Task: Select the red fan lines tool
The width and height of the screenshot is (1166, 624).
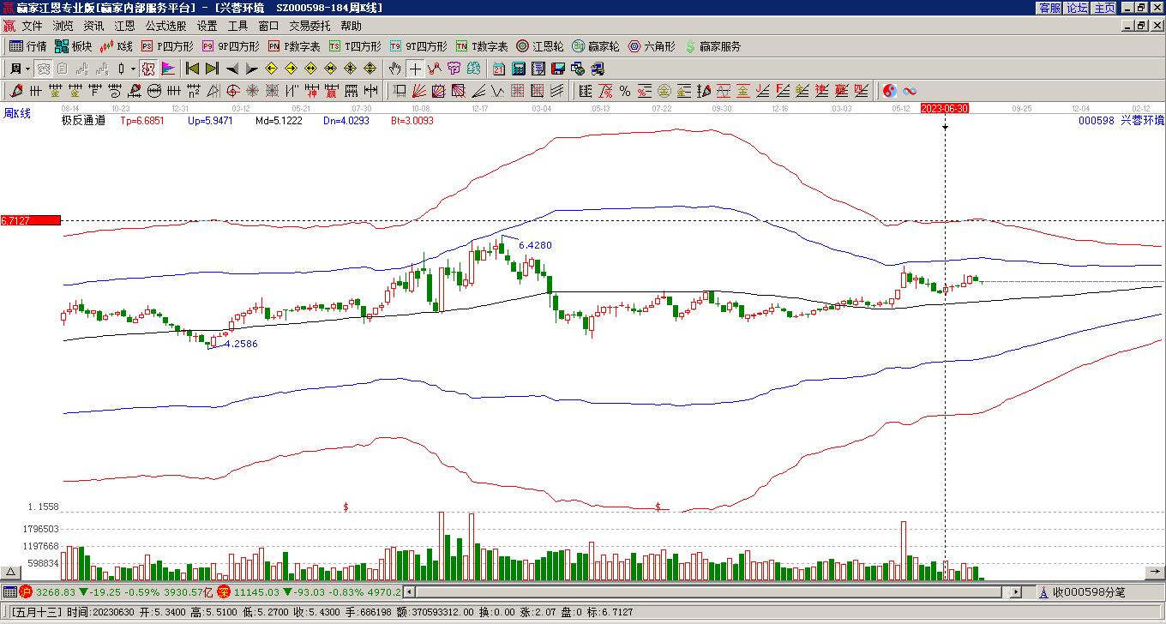Action: 419,91
